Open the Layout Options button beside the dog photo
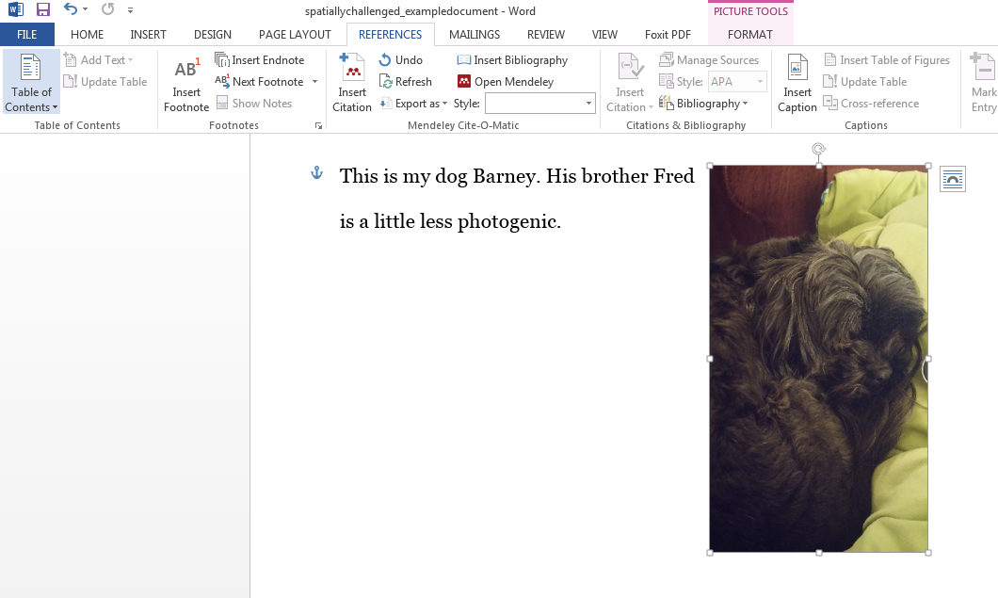 (x=952, y=178)
